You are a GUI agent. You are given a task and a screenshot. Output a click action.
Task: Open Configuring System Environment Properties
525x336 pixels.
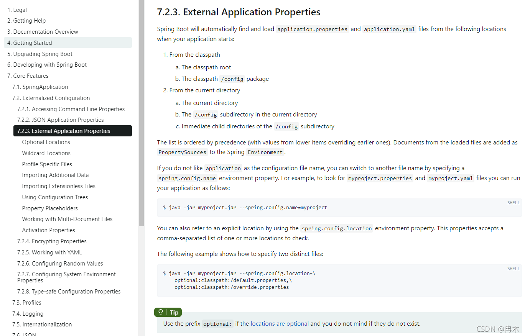click(66, 277)
